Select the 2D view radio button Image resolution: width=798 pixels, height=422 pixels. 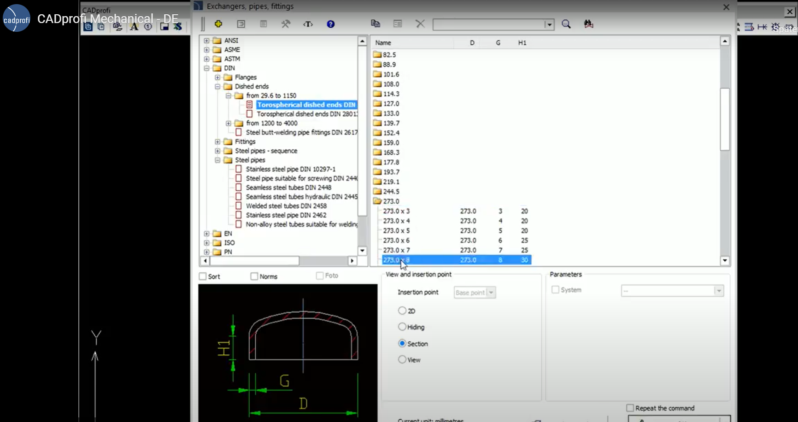(x=402, y=311)
